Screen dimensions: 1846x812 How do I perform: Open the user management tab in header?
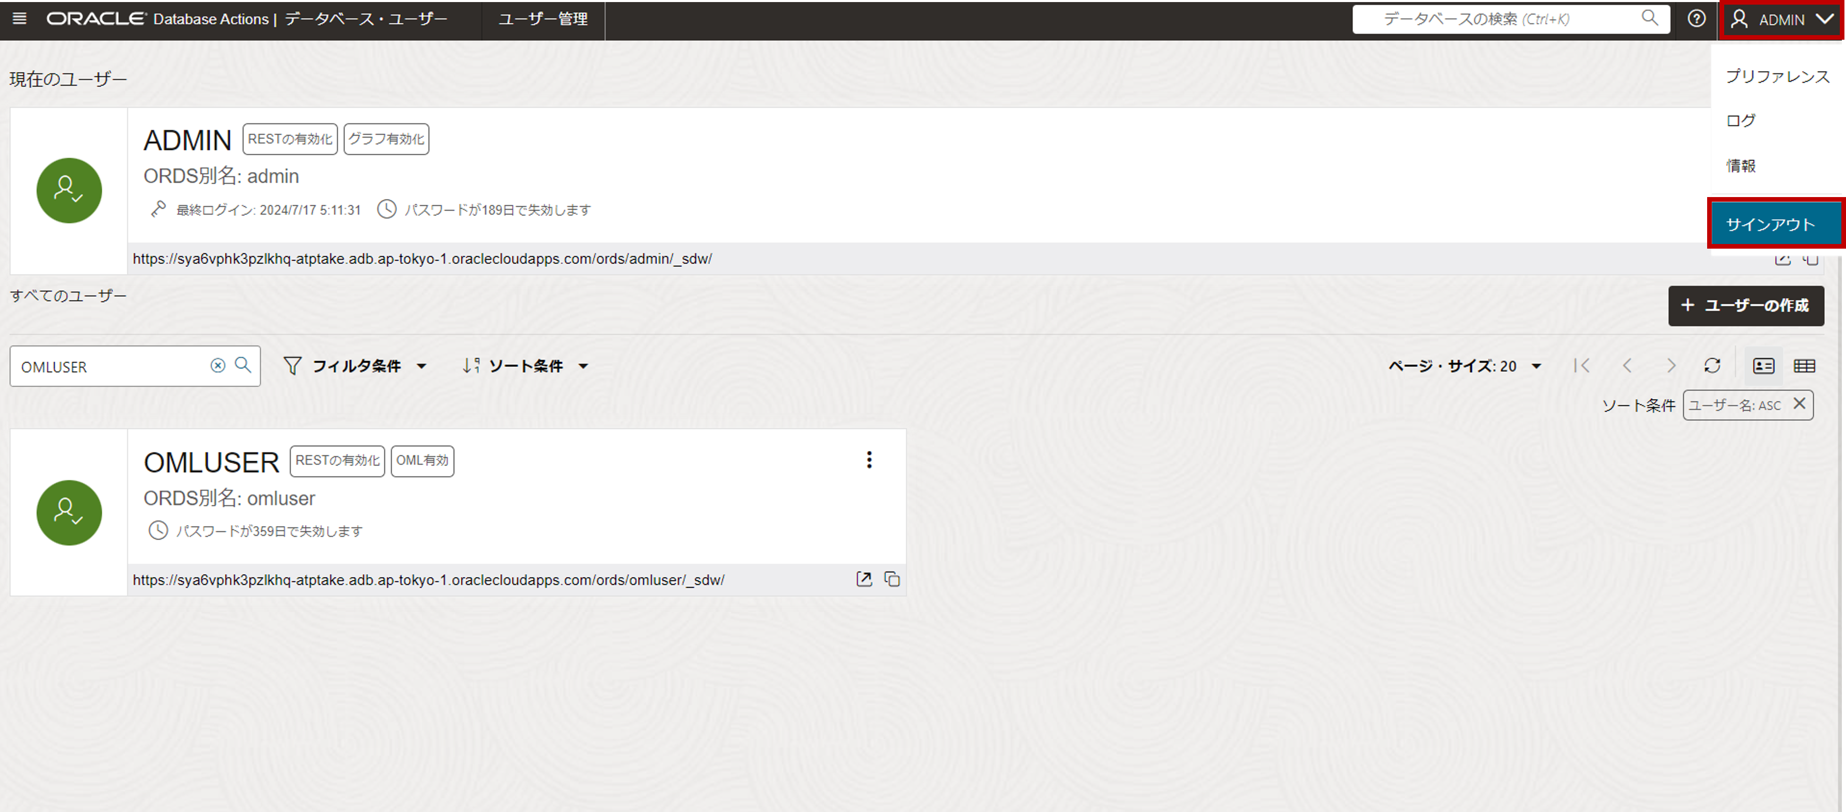pyautogui.click(x=543, y=19)
